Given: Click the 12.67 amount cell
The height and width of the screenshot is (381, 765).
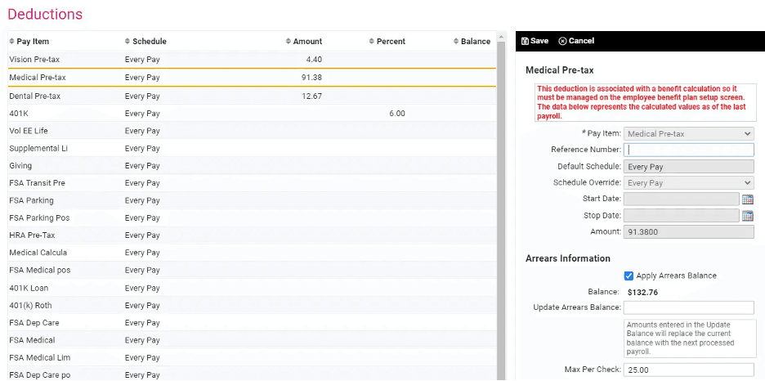Looking at the screenshot, I should click(311, 96).
